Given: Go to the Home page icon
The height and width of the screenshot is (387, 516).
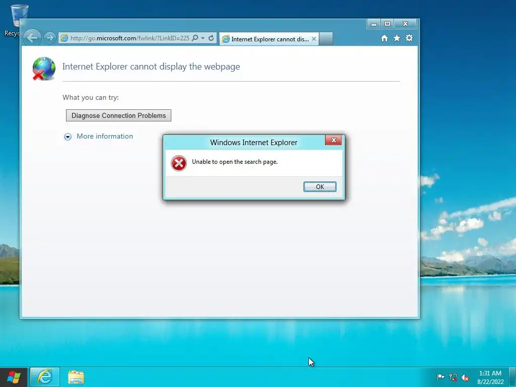Looking at the screenshot, I should tap(384, 38).
